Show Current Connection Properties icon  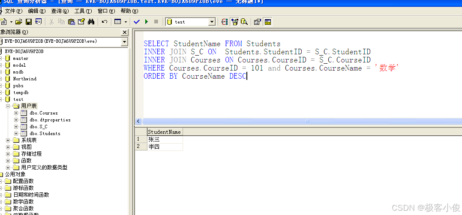tap(258, 22)
